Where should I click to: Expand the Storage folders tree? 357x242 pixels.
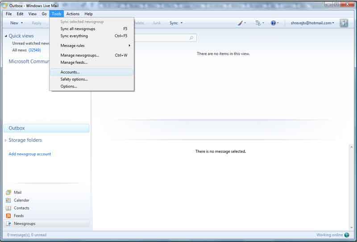(6, 140)
